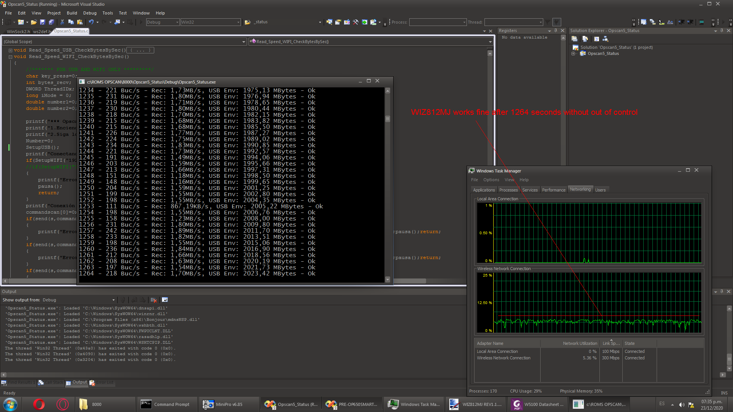733x412 pixels.
Task: Open the Build menu
Action: pos(72,13)
